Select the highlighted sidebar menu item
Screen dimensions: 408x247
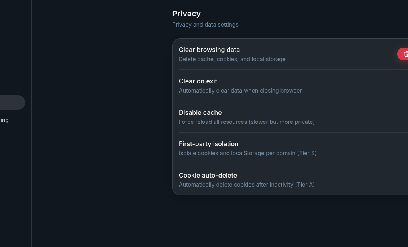(x=12, y=102)
